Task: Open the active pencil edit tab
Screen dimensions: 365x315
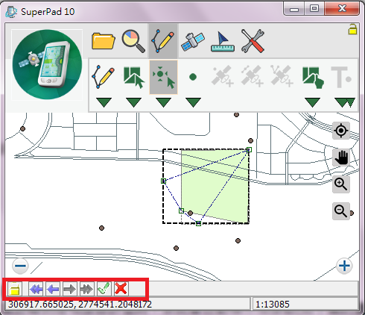Action: point(163,41)
